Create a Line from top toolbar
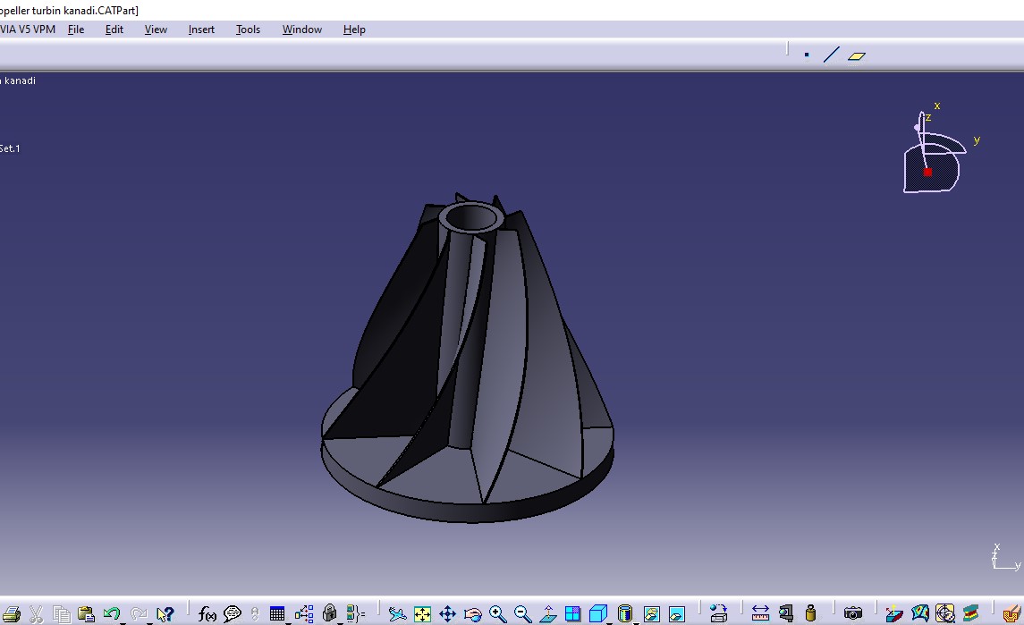The height and width of the screenshot is (625, 1024). click(x=832, y=55)
